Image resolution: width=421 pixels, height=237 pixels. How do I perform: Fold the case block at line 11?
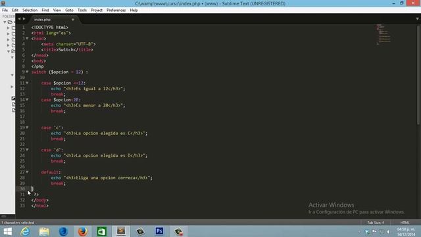[x=27, y=83]
